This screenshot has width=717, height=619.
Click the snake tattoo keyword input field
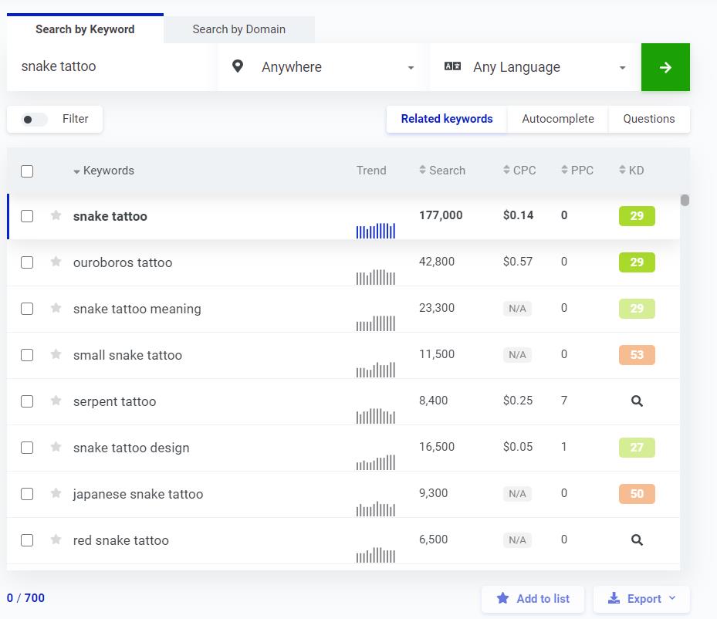click(112, 67)
